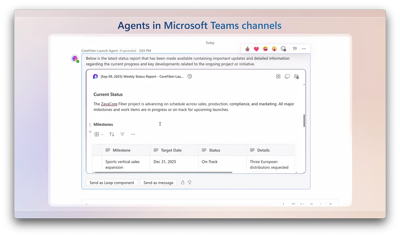The height and width of the screenshot is (237, 400).
Task: Open the table view dropdown
Action: tap(99, 134)
